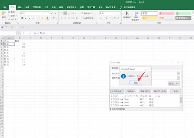Screen dimensions: 194x138
Task: Open the font name combo box
Action: [x=32, y=13]
